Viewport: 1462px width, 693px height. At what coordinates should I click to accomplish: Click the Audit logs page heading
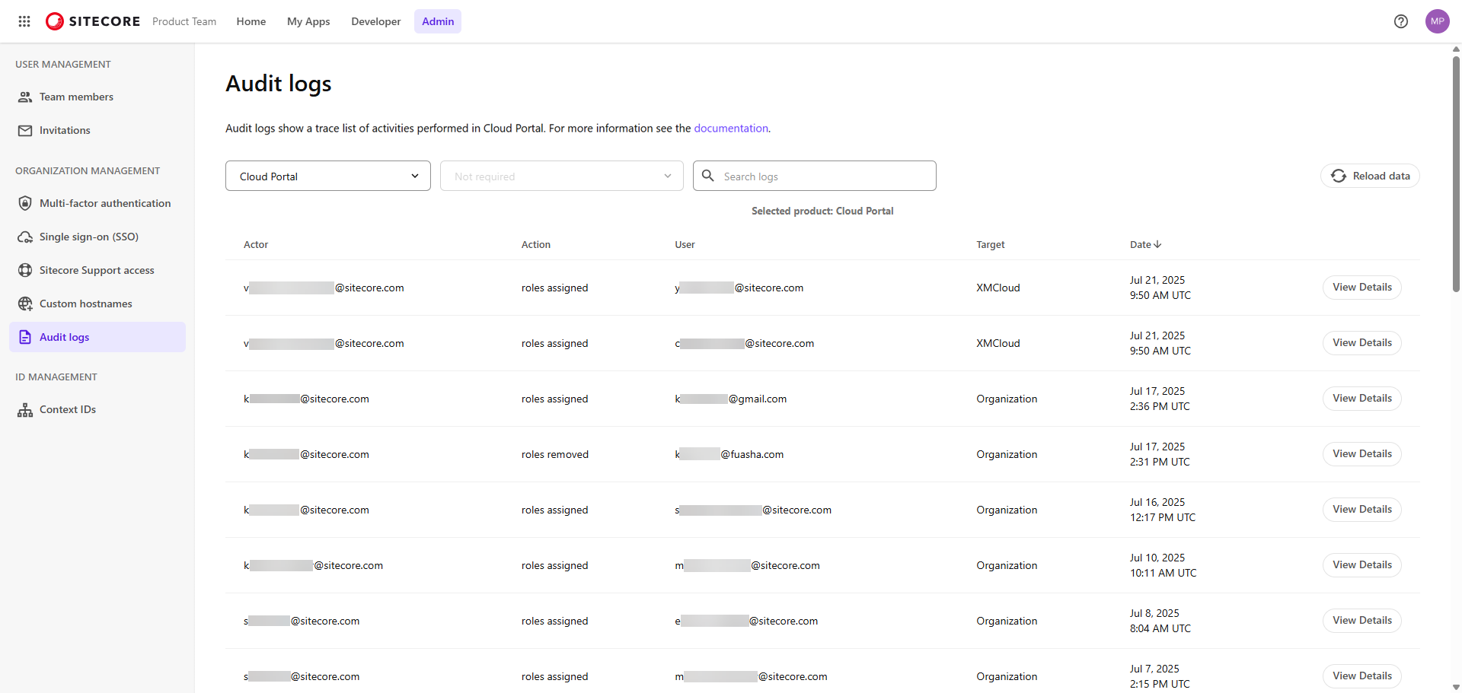(279, 83)
